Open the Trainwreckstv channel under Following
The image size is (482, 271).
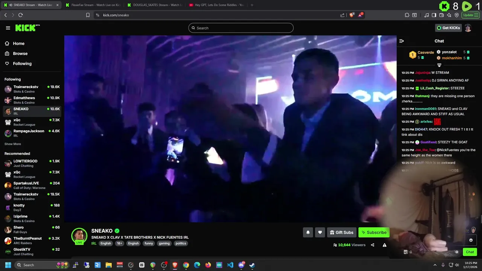pyautogui.click(x=32, y=89)
